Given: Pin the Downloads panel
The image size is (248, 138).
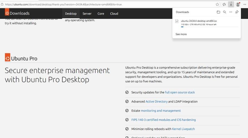Looking at the screenshot, I should click(x=237, y=12).
